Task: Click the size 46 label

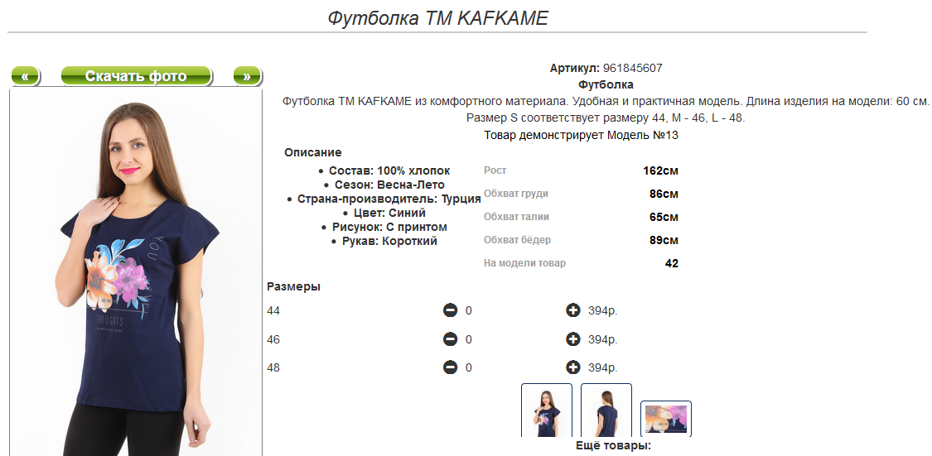Action: pos(273,339)
